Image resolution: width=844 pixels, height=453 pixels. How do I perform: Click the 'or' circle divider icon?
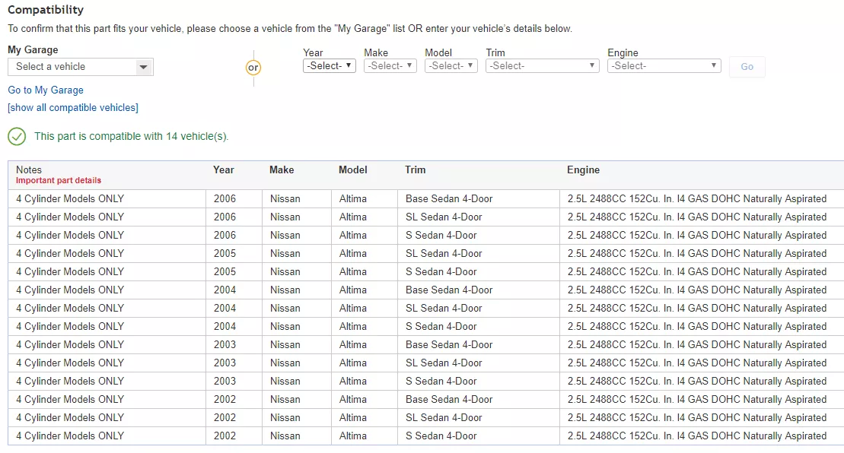coord(253,68)
